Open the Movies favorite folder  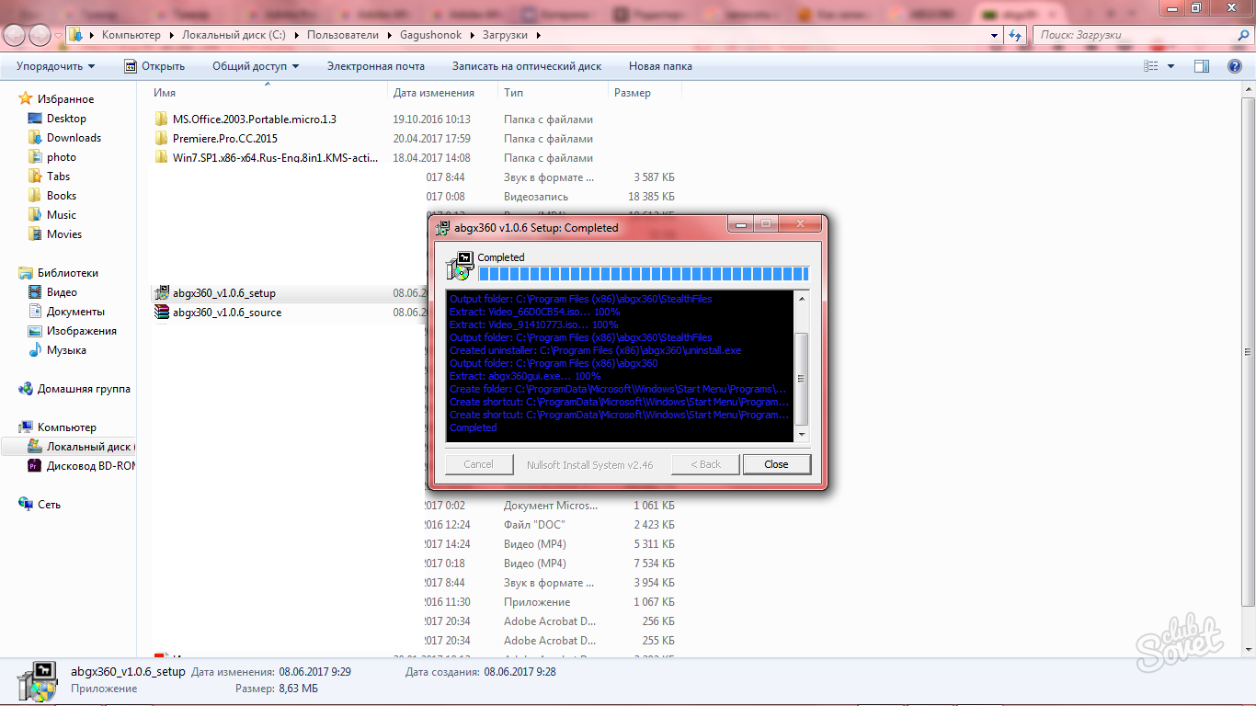tap(64, 234)
